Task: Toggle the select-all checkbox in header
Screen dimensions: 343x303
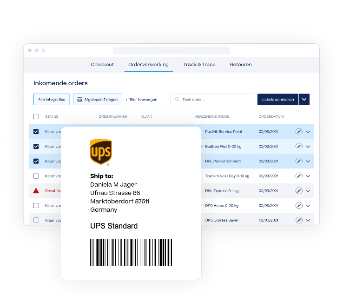Action: (36, 116)
